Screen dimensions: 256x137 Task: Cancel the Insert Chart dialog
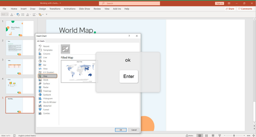click(134, 130)
